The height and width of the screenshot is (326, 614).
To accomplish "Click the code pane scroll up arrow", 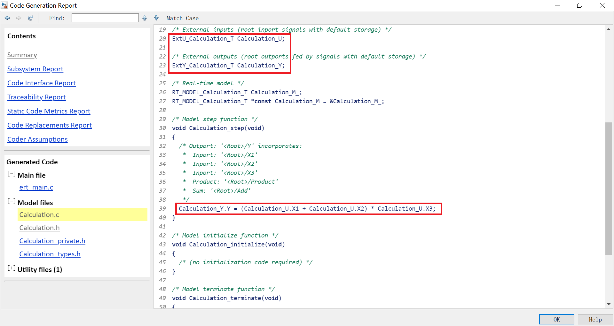I will click(609, 29).
